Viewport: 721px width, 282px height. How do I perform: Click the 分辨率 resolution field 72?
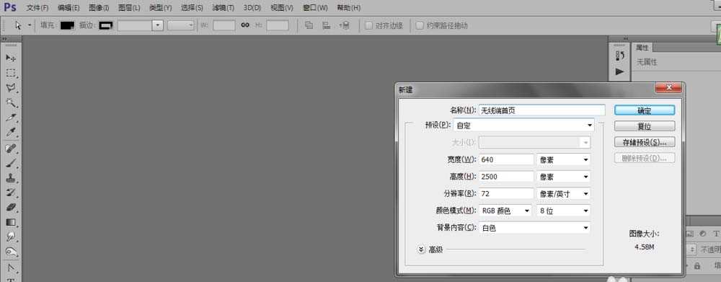[x=506, y=194]
